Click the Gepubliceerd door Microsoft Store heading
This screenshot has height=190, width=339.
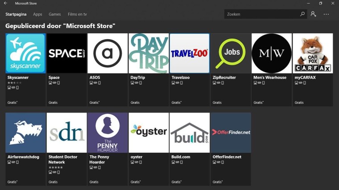(60, 26)
